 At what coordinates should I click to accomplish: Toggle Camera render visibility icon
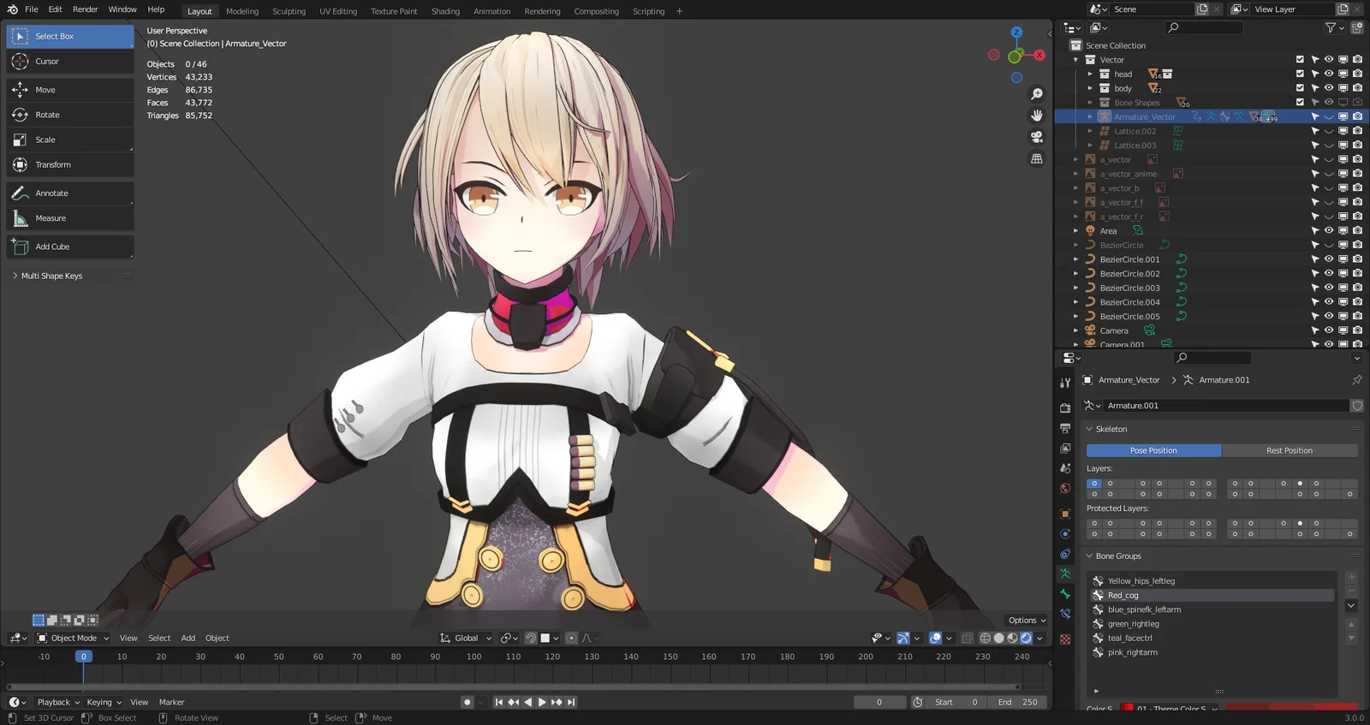(1357, 330)
